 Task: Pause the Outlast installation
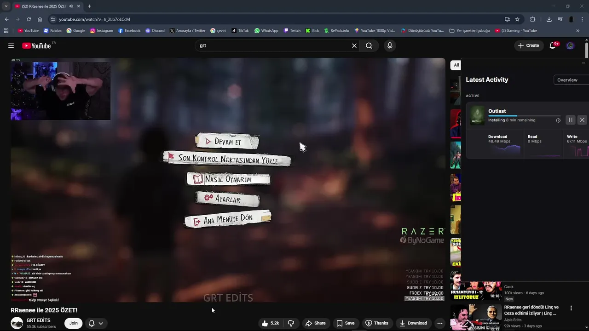pyautogui.click(x=570, y=120)
